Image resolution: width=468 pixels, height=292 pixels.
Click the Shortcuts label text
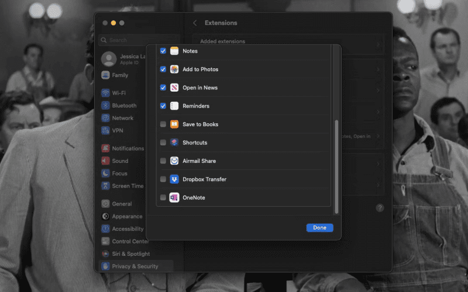[x=195, y=142]
